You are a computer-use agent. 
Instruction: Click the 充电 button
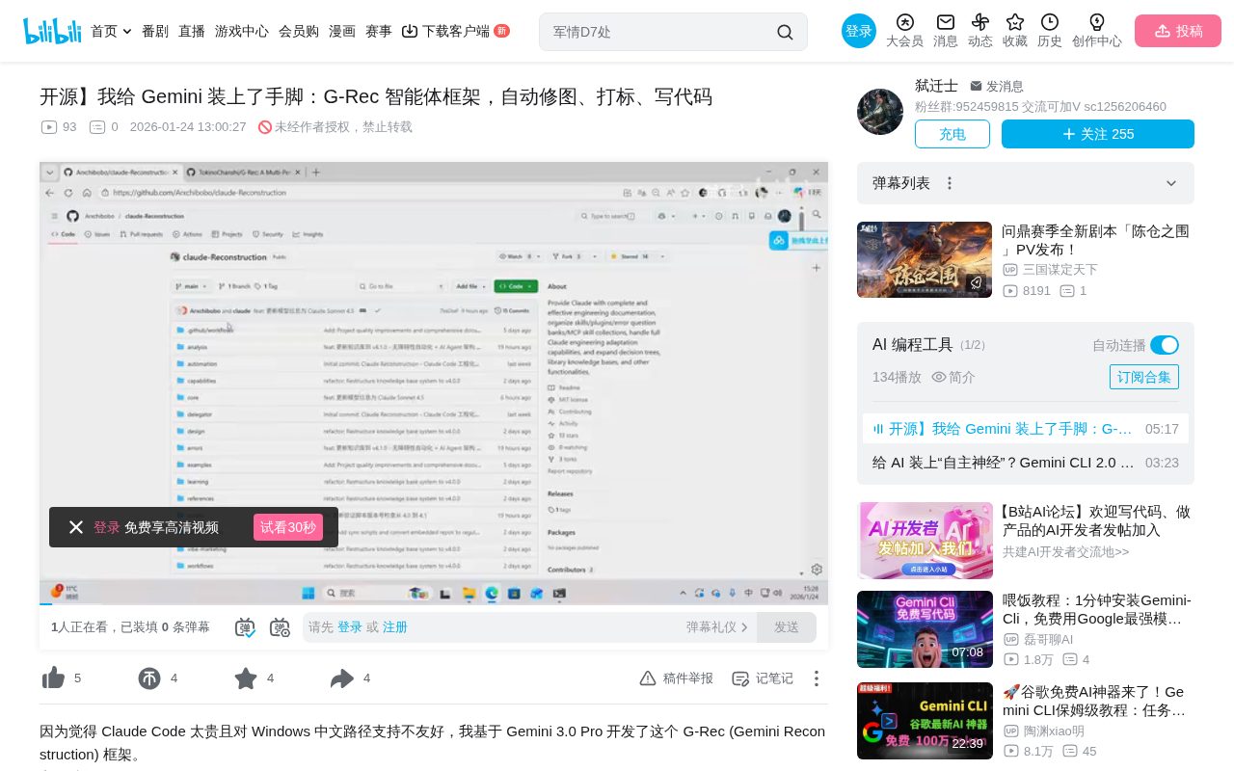952,134
